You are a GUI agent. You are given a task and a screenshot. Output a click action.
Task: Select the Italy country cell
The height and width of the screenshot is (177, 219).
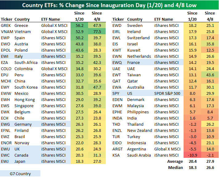pyautogui.click(x=18, y=57)
